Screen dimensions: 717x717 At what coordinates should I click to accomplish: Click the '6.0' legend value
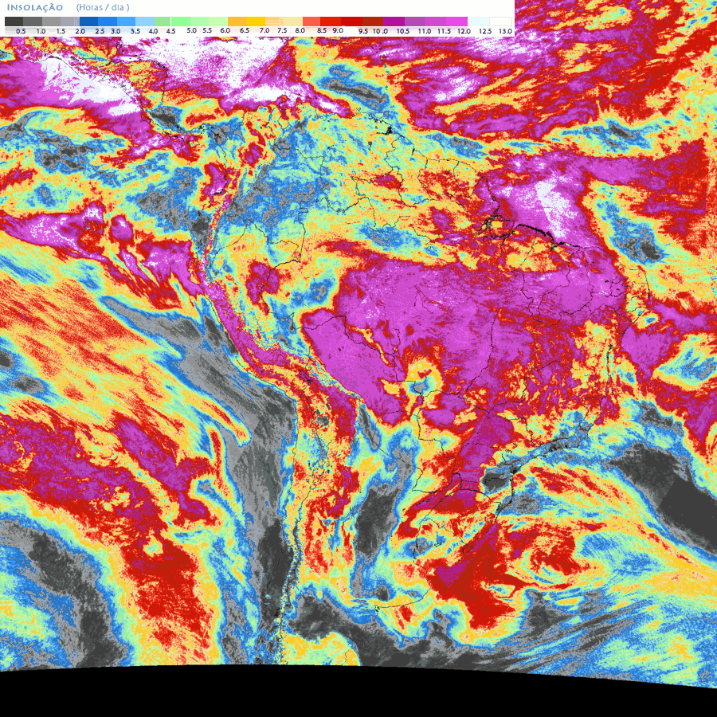click(225, 30)
